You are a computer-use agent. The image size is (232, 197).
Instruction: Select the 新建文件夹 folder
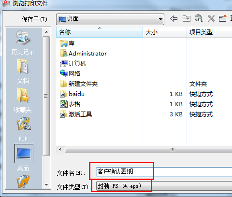click(x=79, y=84)
